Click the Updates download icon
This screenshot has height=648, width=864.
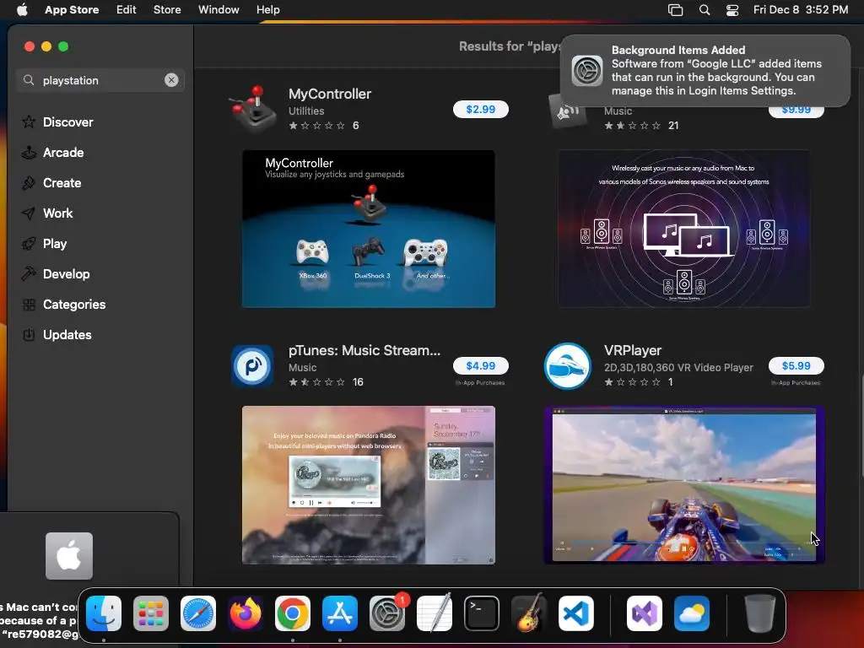29,334
